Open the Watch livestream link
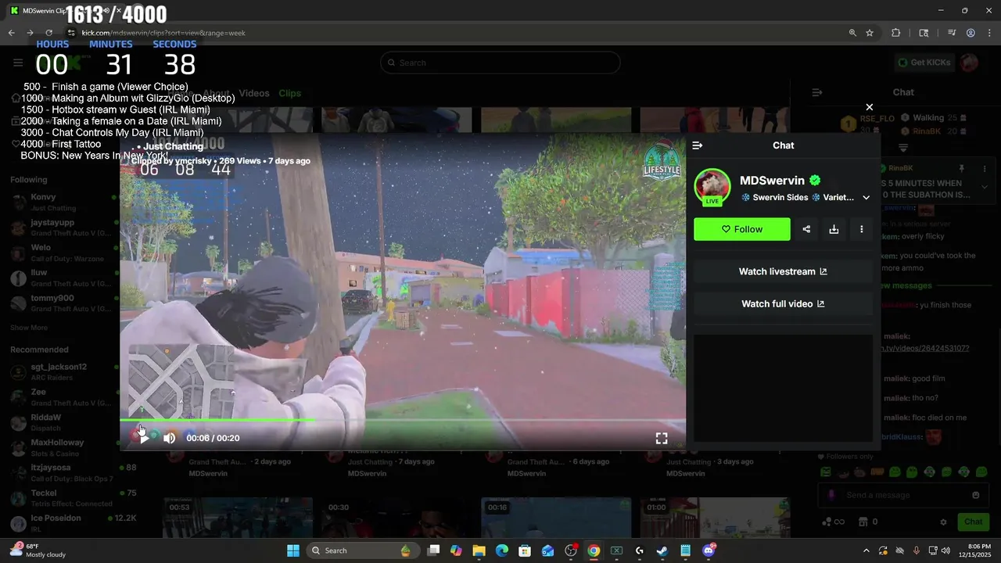The width and height of the screenshot is (1001, 563). click(x=783, y=271)
